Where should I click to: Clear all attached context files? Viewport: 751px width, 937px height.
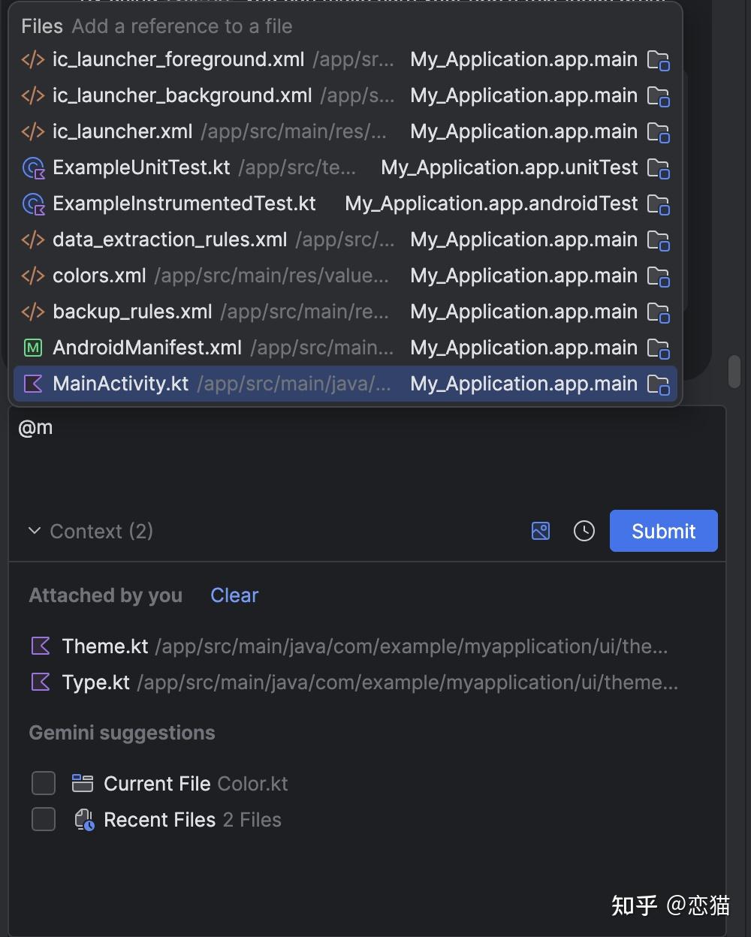[234, 595]
